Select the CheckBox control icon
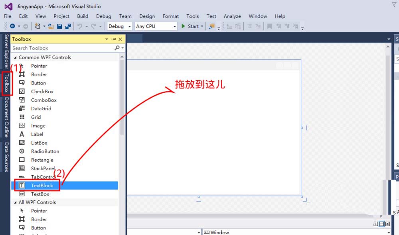 coord(22,92)
